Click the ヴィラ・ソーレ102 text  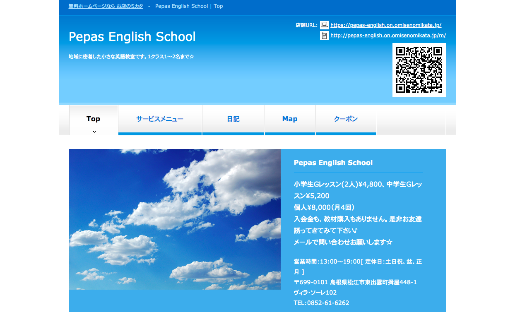coord(315,293)
